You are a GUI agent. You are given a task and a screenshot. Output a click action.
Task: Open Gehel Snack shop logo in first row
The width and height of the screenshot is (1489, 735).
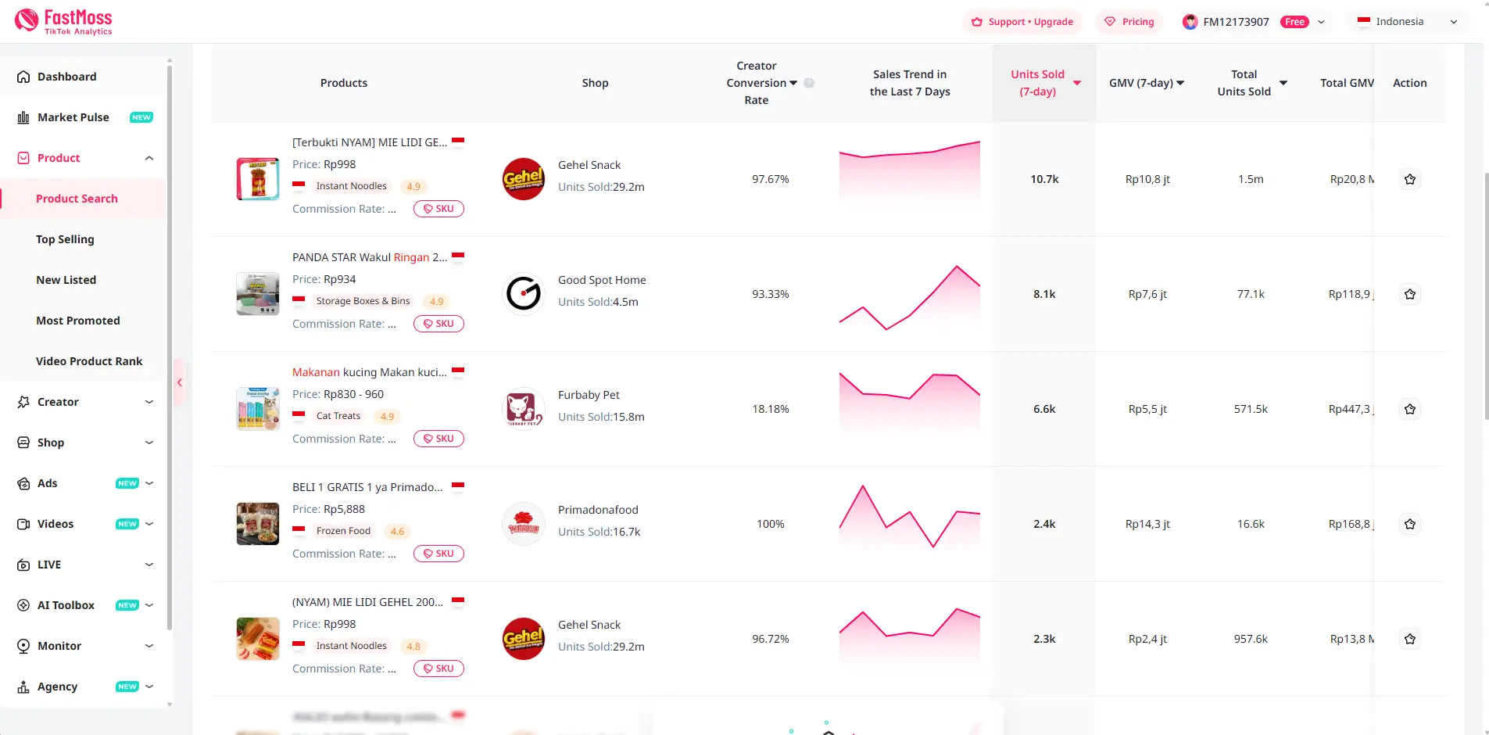pyautogui.click(x=524, y=179)
